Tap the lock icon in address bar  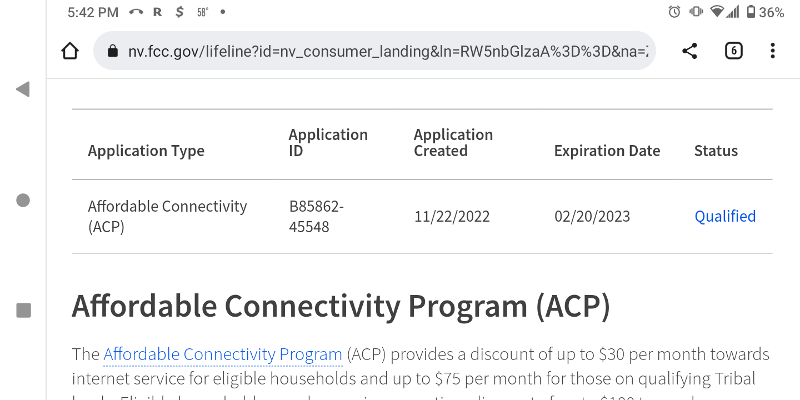point(113,51)
